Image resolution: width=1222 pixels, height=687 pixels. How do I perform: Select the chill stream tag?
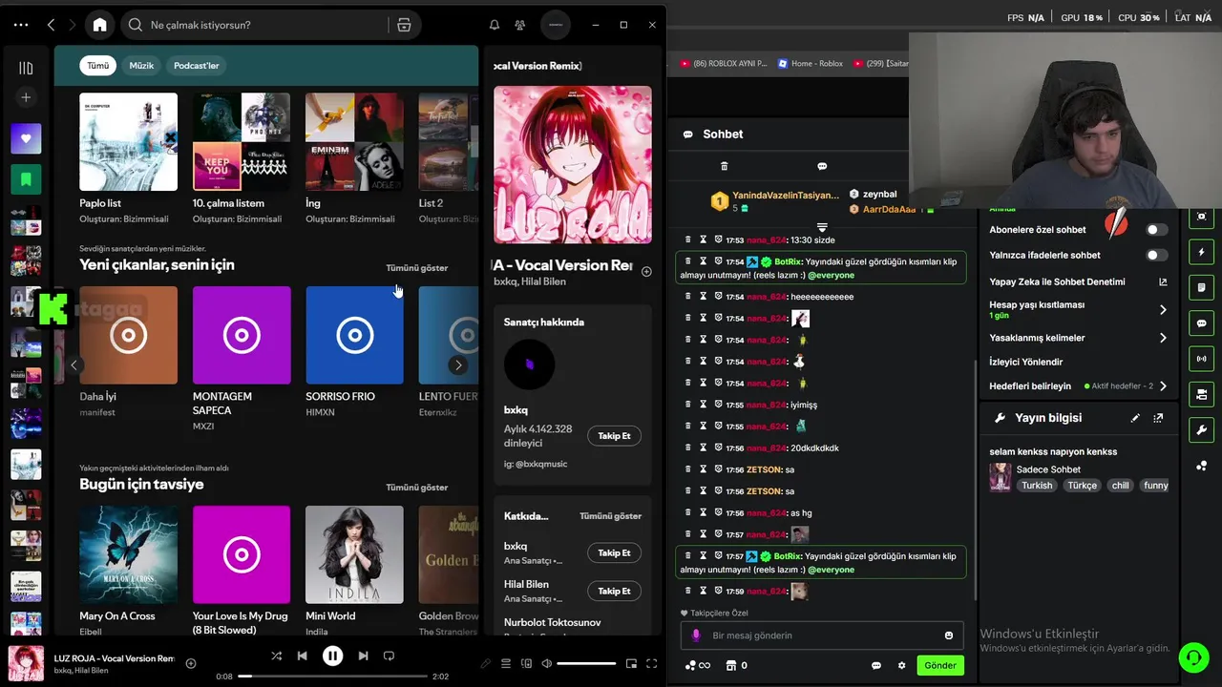1120,486
